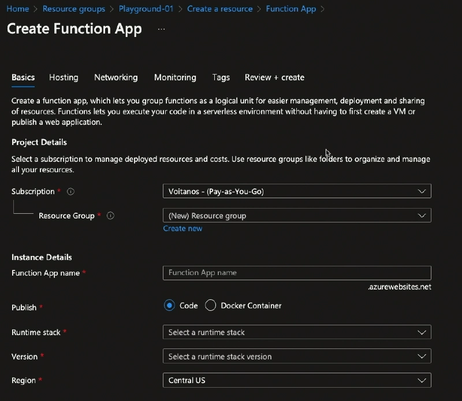462x401 pixels.
Task: Open the Subscription dropdown
Action: (x=297, y=191)
